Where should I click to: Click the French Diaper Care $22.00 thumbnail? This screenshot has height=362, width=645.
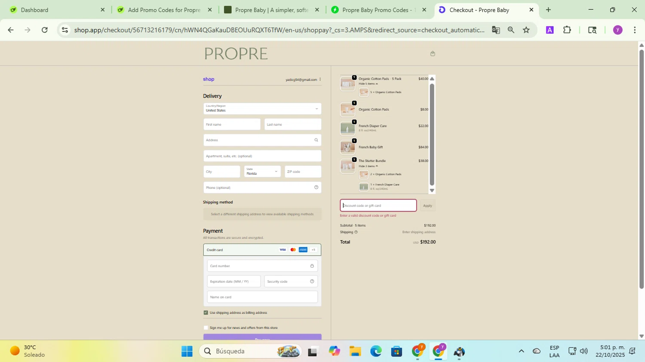tap(347, 128)
